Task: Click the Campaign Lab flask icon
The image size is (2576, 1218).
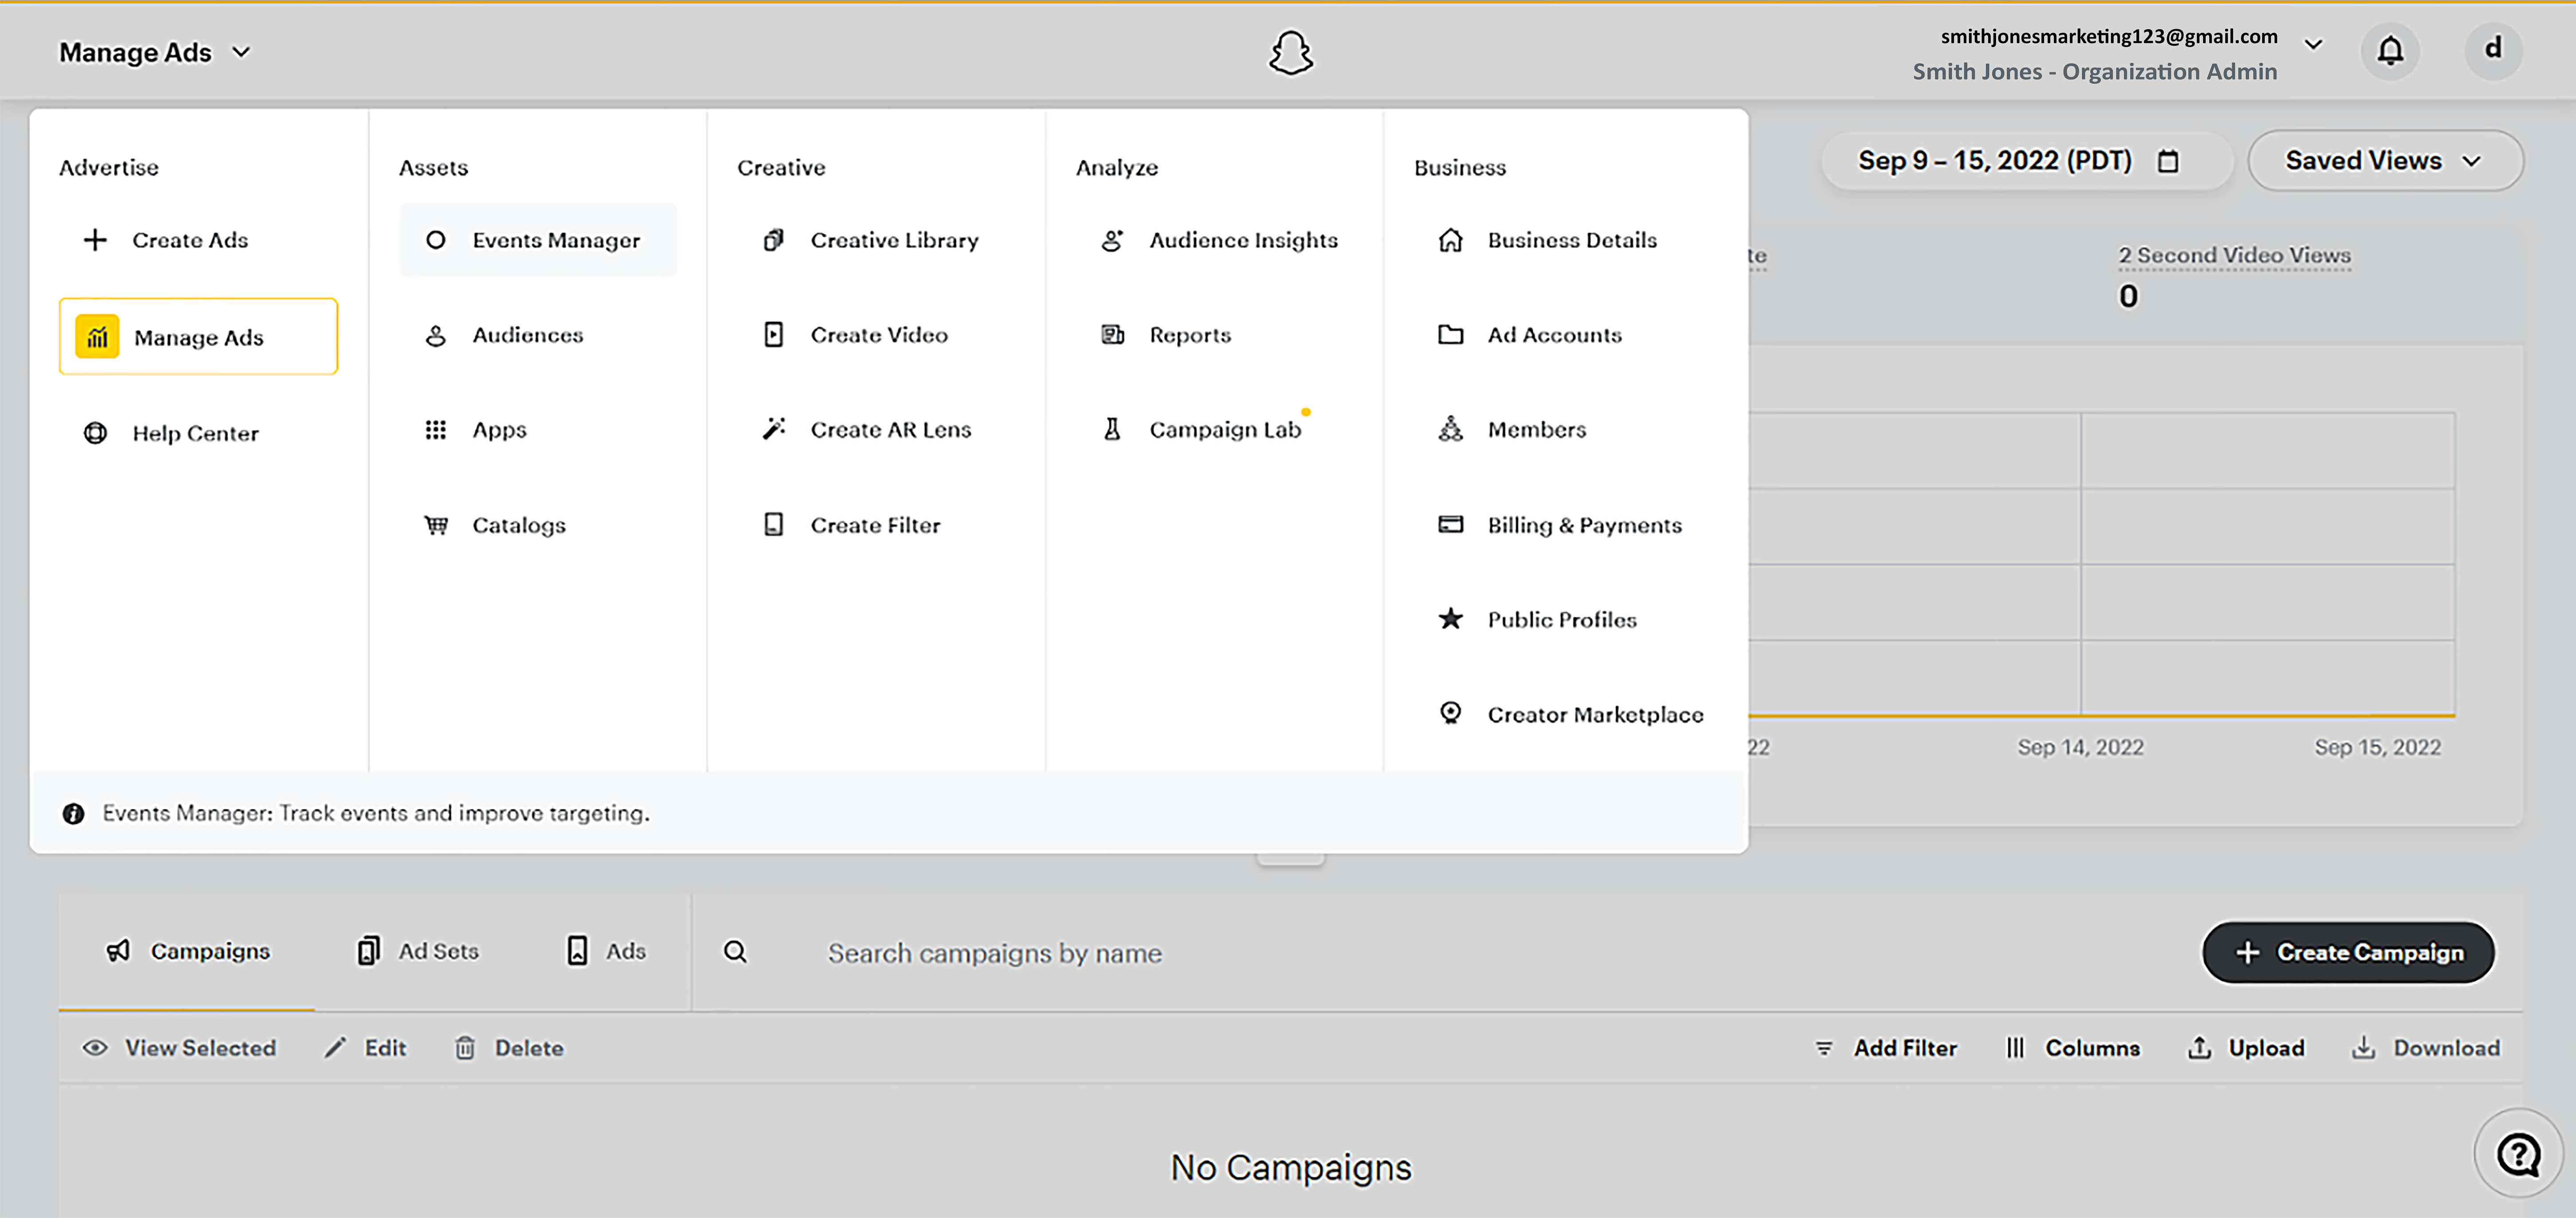Action: point(1112,430)
